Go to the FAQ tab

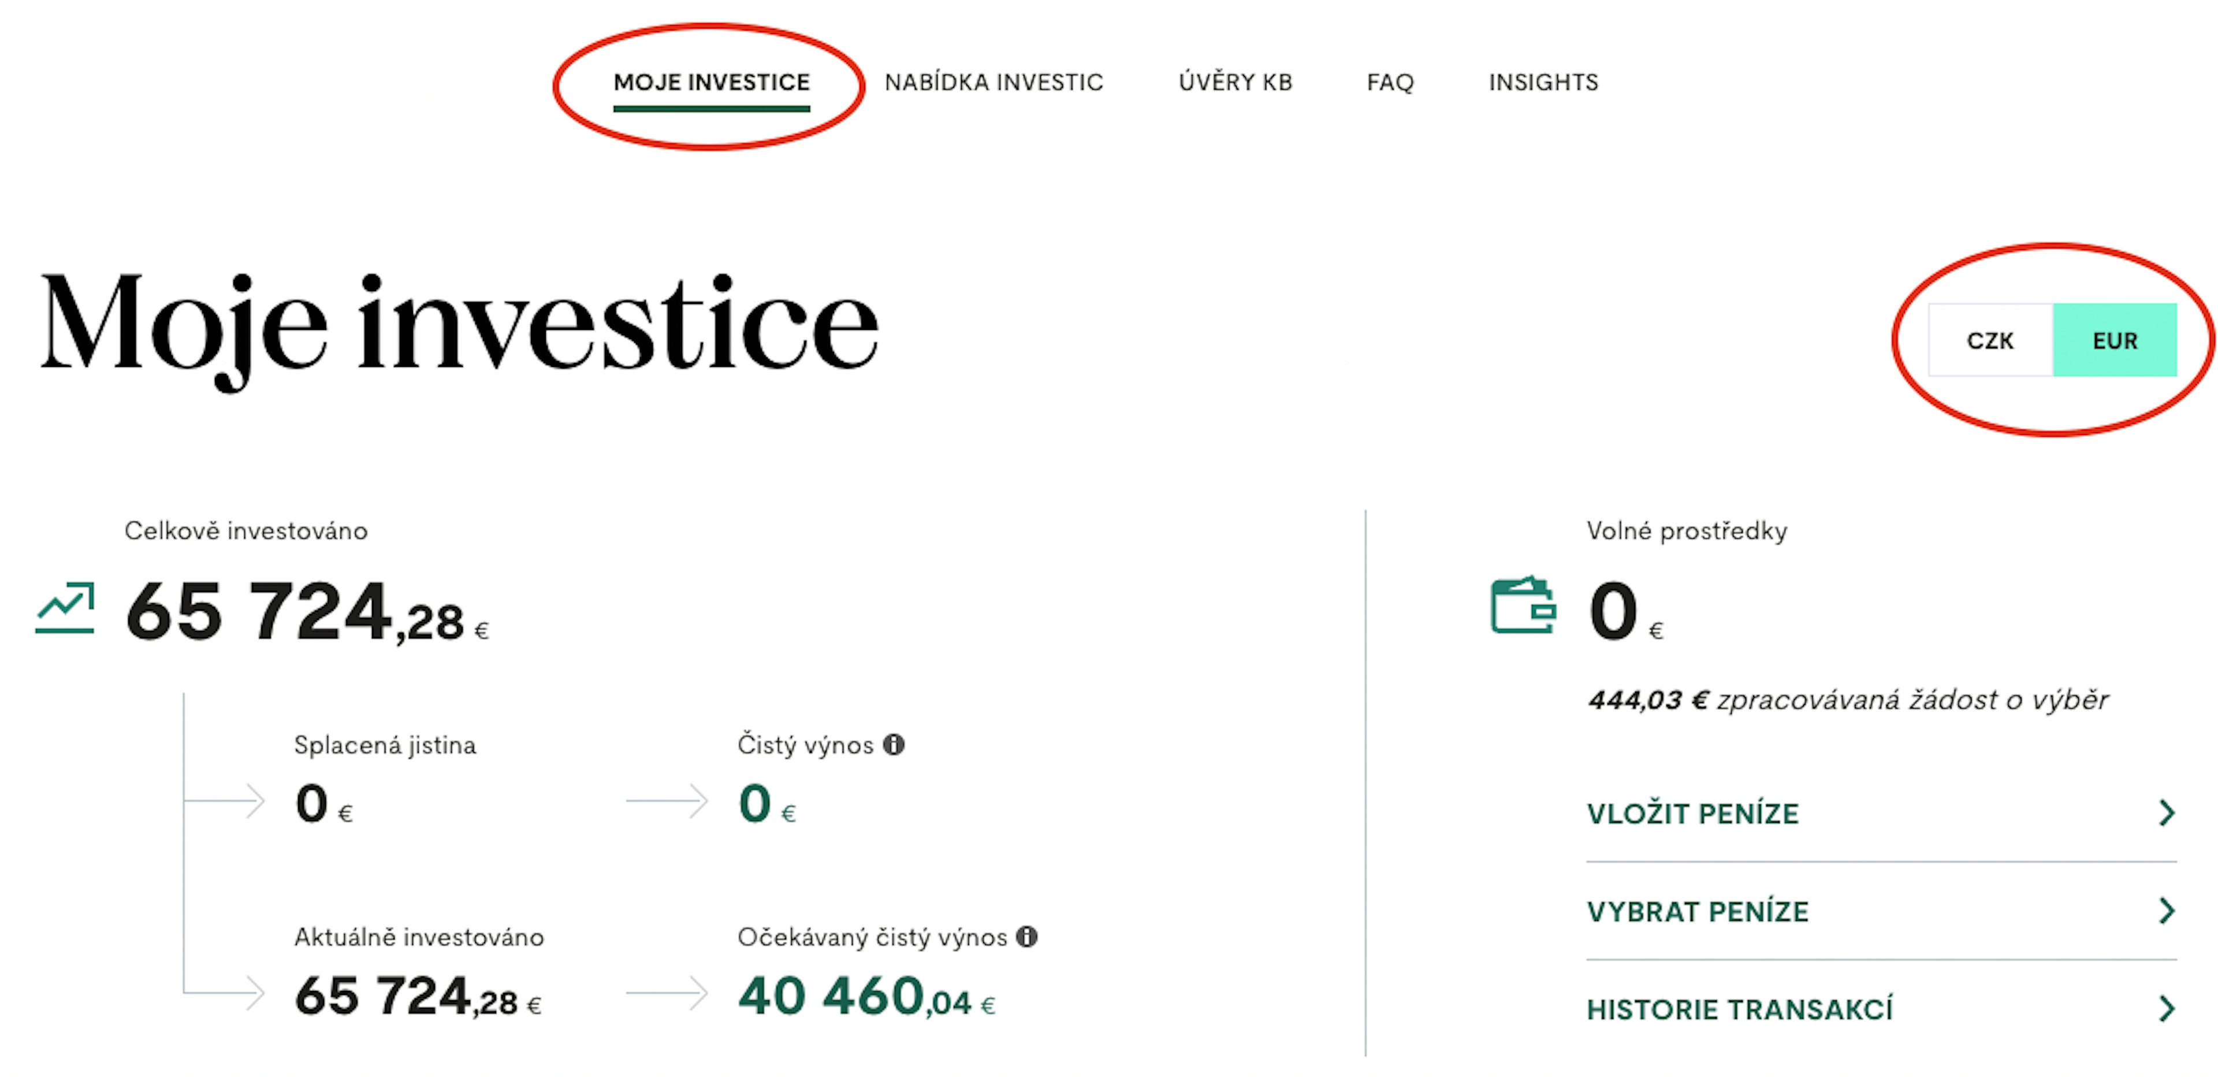coord(1390,83)
